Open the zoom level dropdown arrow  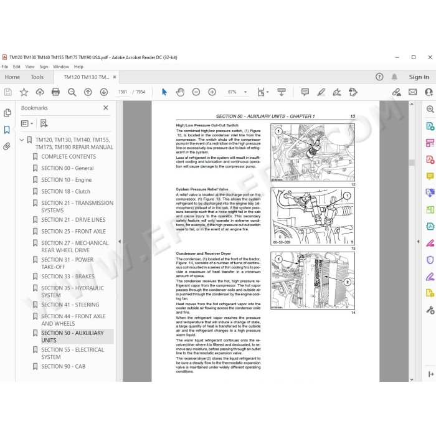[x=245, y=92]
